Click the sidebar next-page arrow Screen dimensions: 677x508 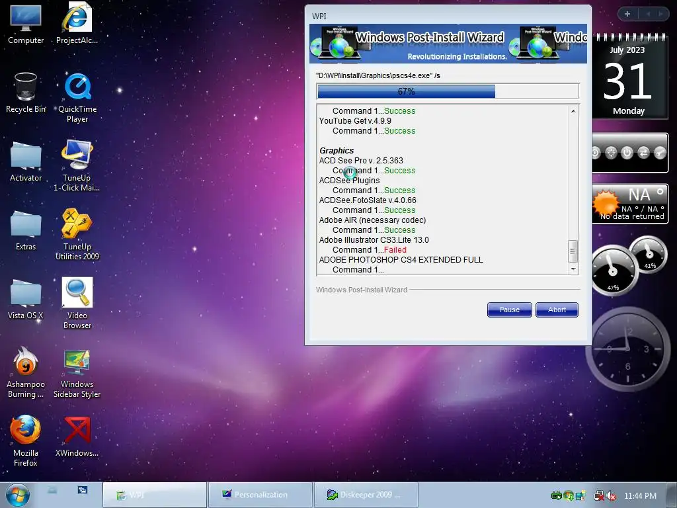660,14
